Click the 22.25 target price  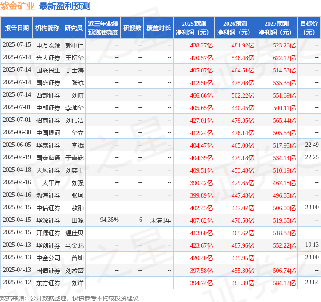[x=312, y=157]
